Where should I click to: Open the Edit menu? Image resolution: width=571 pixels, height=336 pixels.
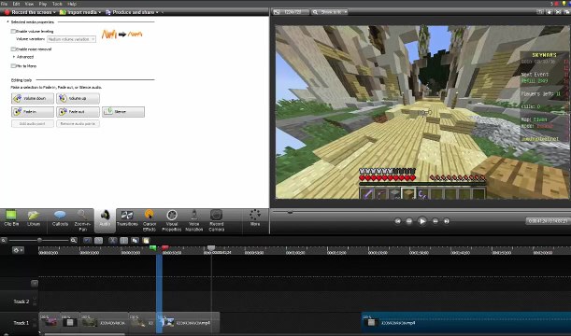pyautogui.click(x=17, y=4)
